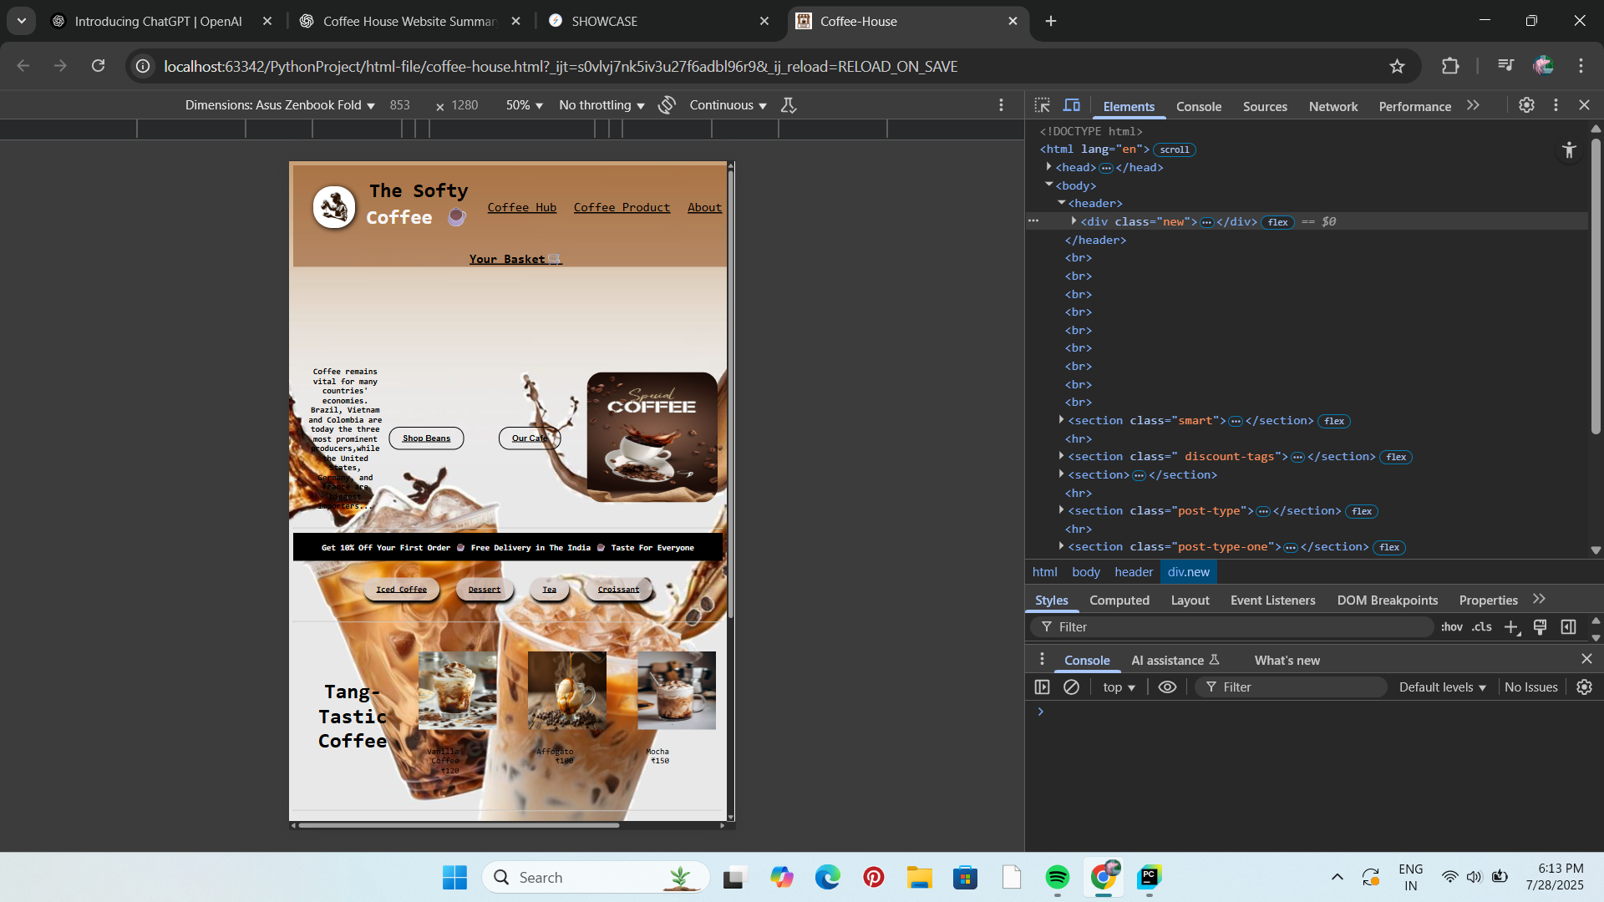Image resolution: width=1604 pixels, height=902 pixels.
Task: Toggle the .cls class editor button
Action: click(1482, 627)
